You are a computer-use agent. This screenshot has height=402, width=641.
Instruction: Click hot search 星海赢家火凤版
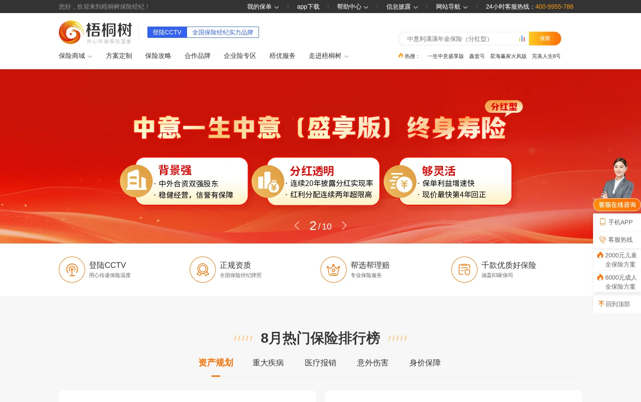(508, 56)
